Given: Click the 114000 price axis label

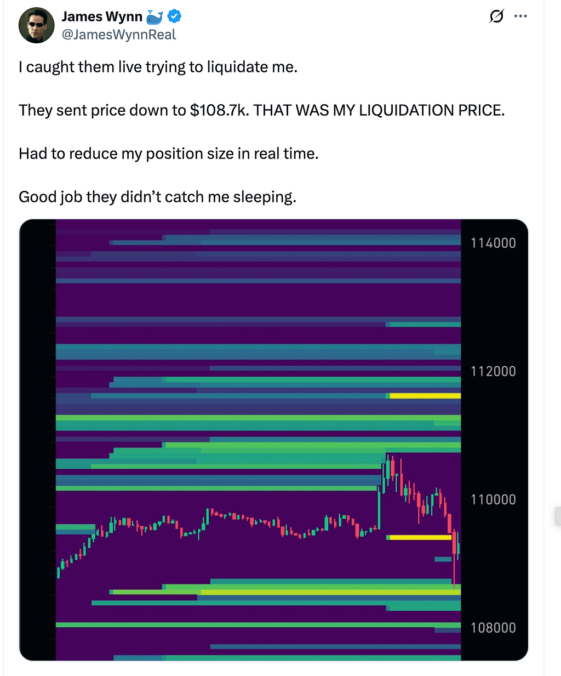Looking at the screenshot, I should click(x=493, y=243).
